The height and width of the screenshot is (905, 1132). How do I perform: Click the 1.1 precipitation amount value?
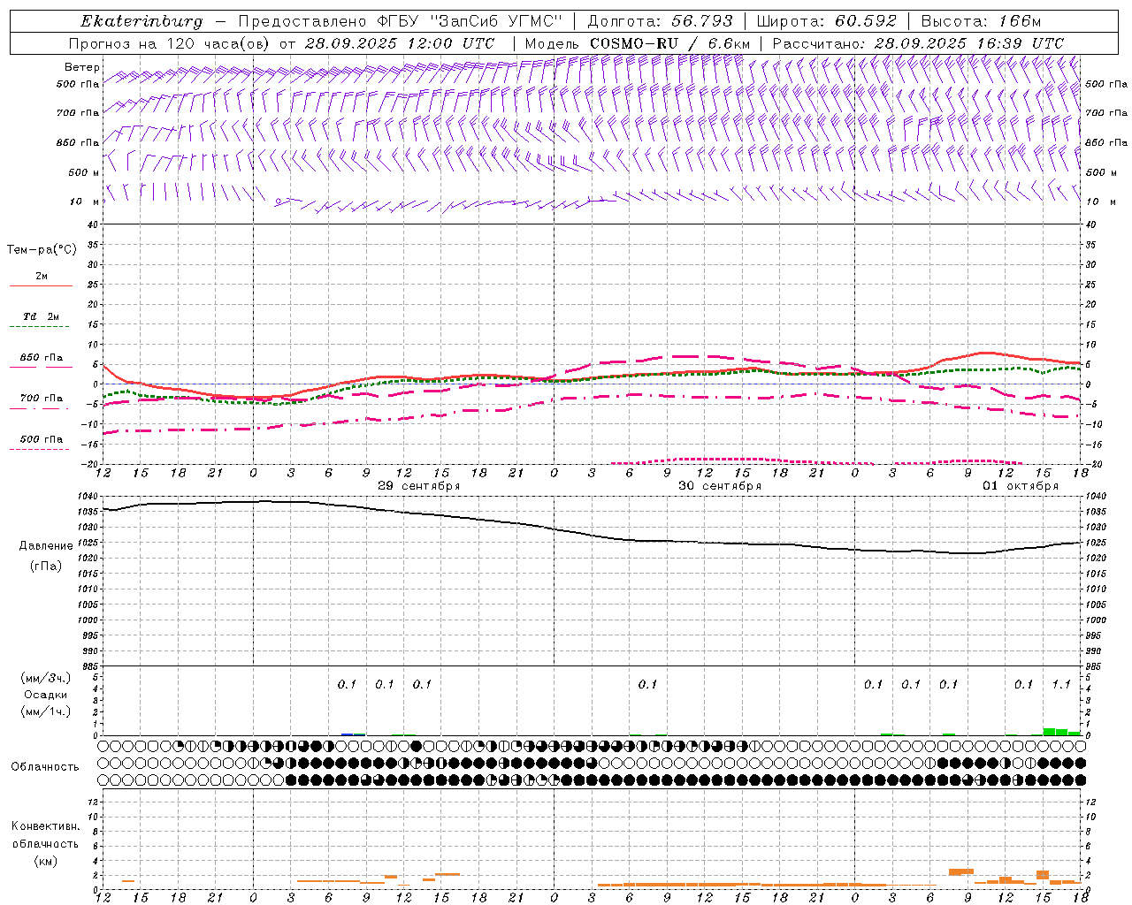(x=1061, y=684)
